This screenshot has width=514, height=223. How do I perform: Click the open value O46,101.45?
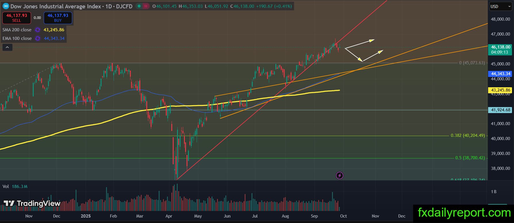coord(164,6)
